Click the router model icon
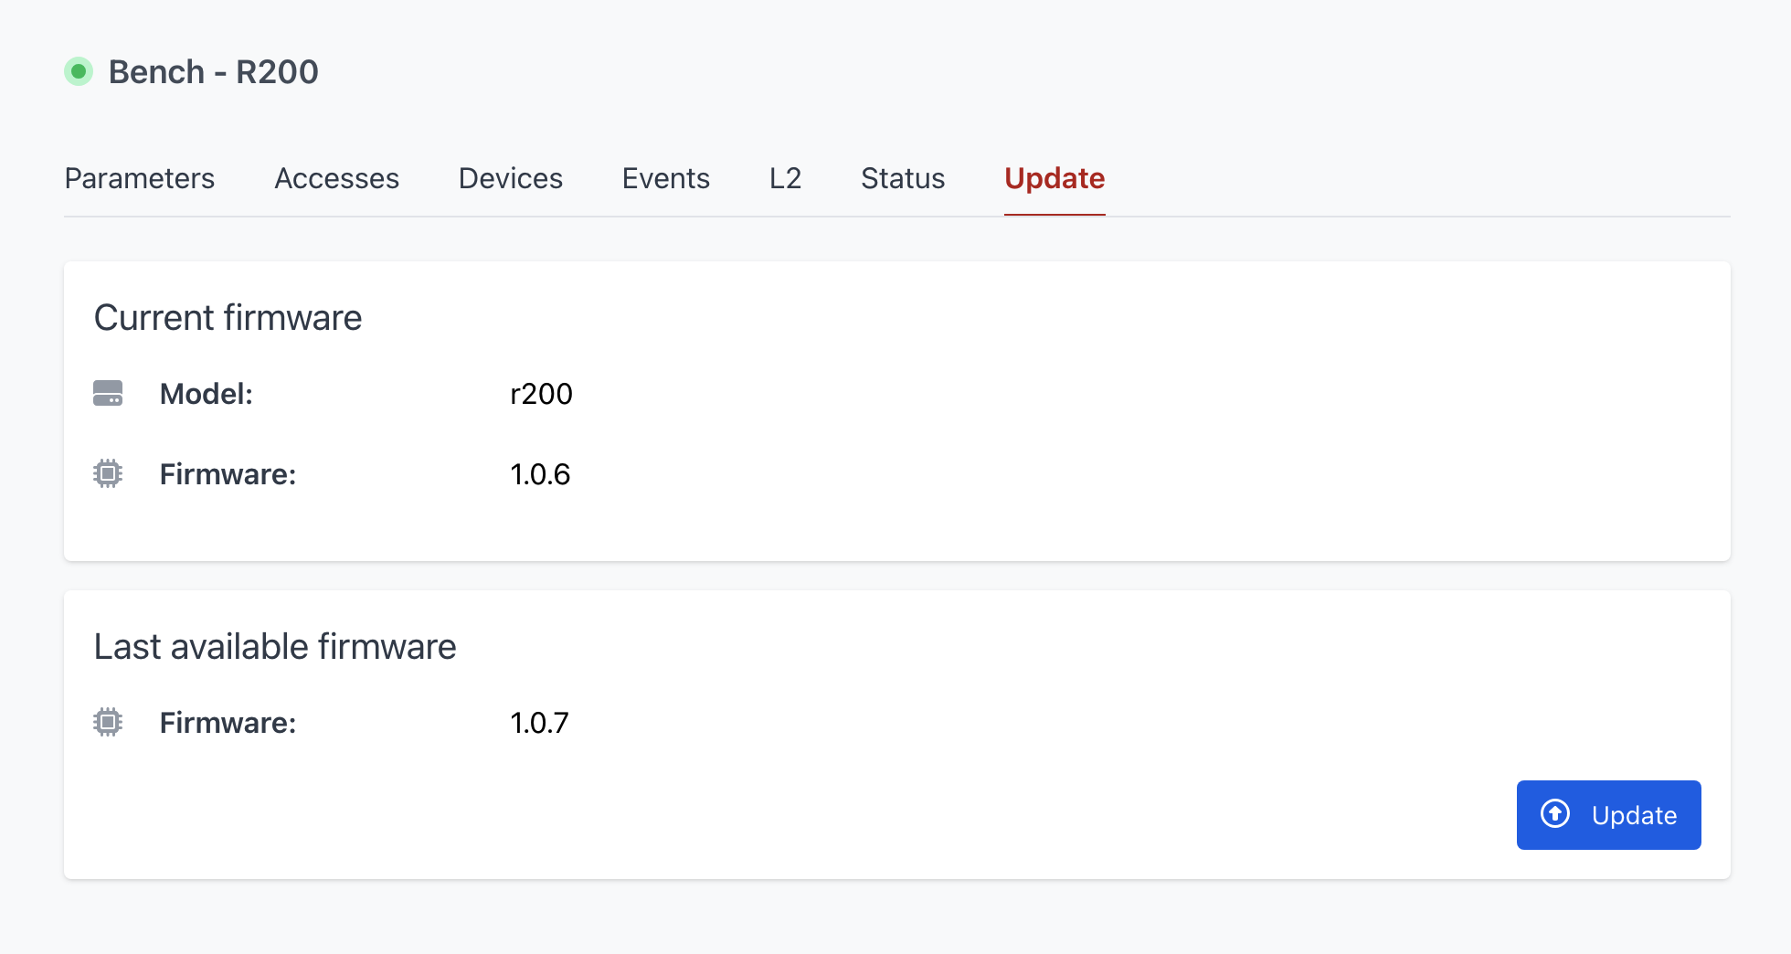Image resolution: width=1791 pixels, height=954 pixels. coord(108,394)
